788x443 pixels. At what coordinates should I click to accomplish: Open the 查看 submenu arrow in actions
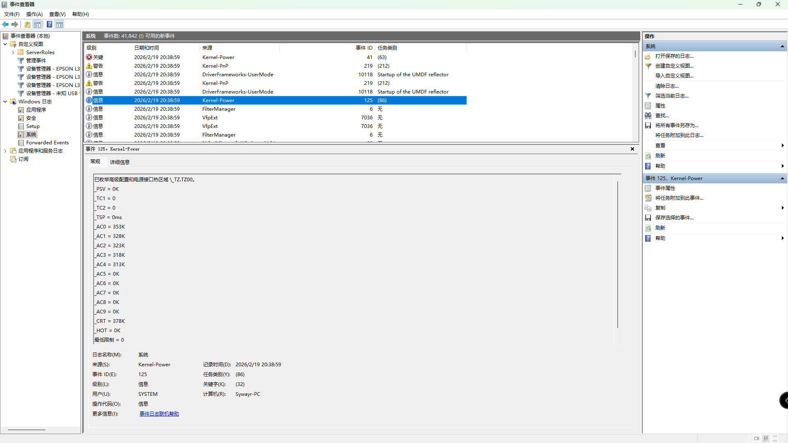click(782, 146)
